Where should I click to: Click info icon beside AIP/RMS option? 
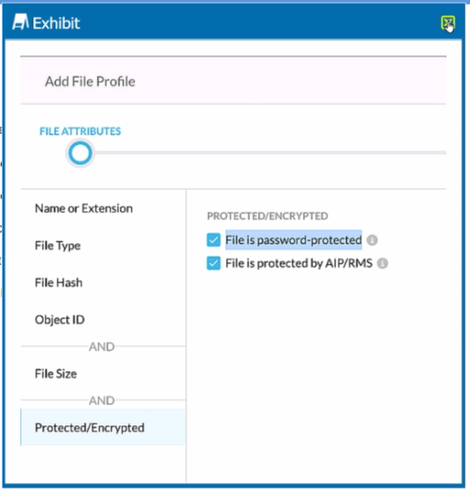[382, 263]
